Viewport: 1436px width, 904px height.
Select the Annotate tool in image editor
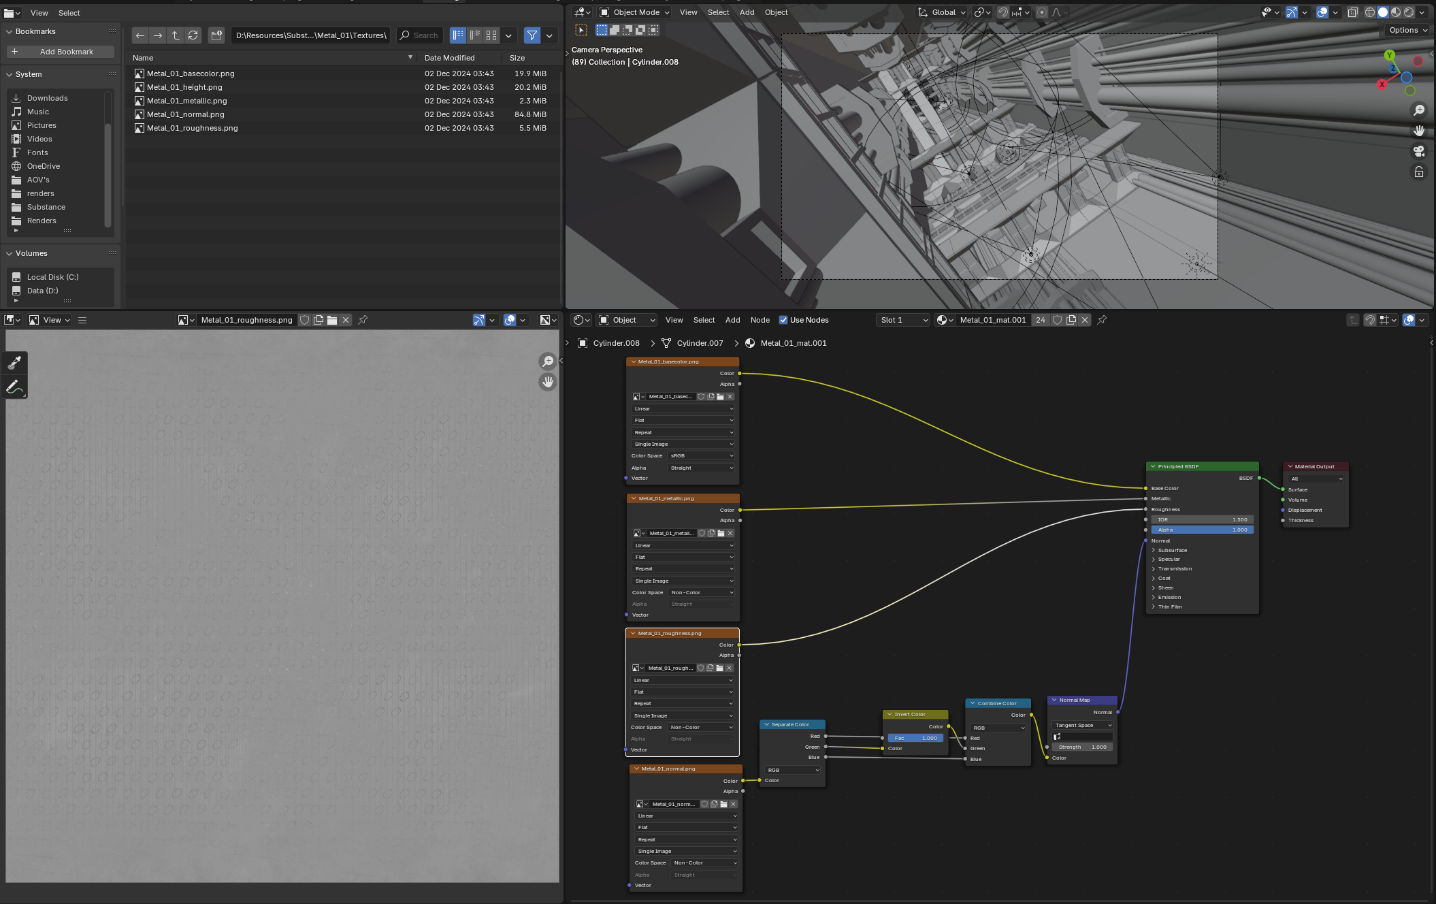[x=14, y=387]
